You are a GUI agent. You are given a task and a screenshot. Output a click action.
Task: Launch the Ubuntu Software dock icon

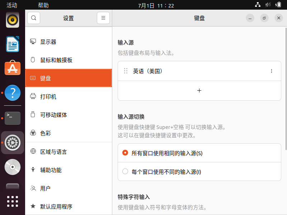coord(13,68)
